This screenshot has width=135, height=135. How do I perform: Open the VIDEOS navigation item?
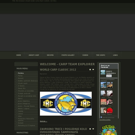pos(85,55)
